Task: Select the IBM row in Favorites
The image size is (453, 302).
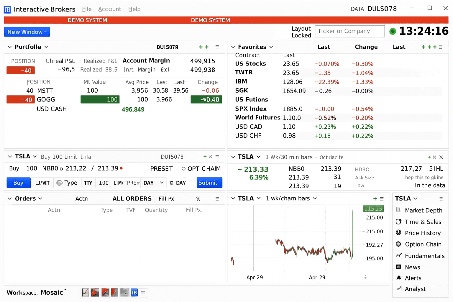Action: coord(338,82)
